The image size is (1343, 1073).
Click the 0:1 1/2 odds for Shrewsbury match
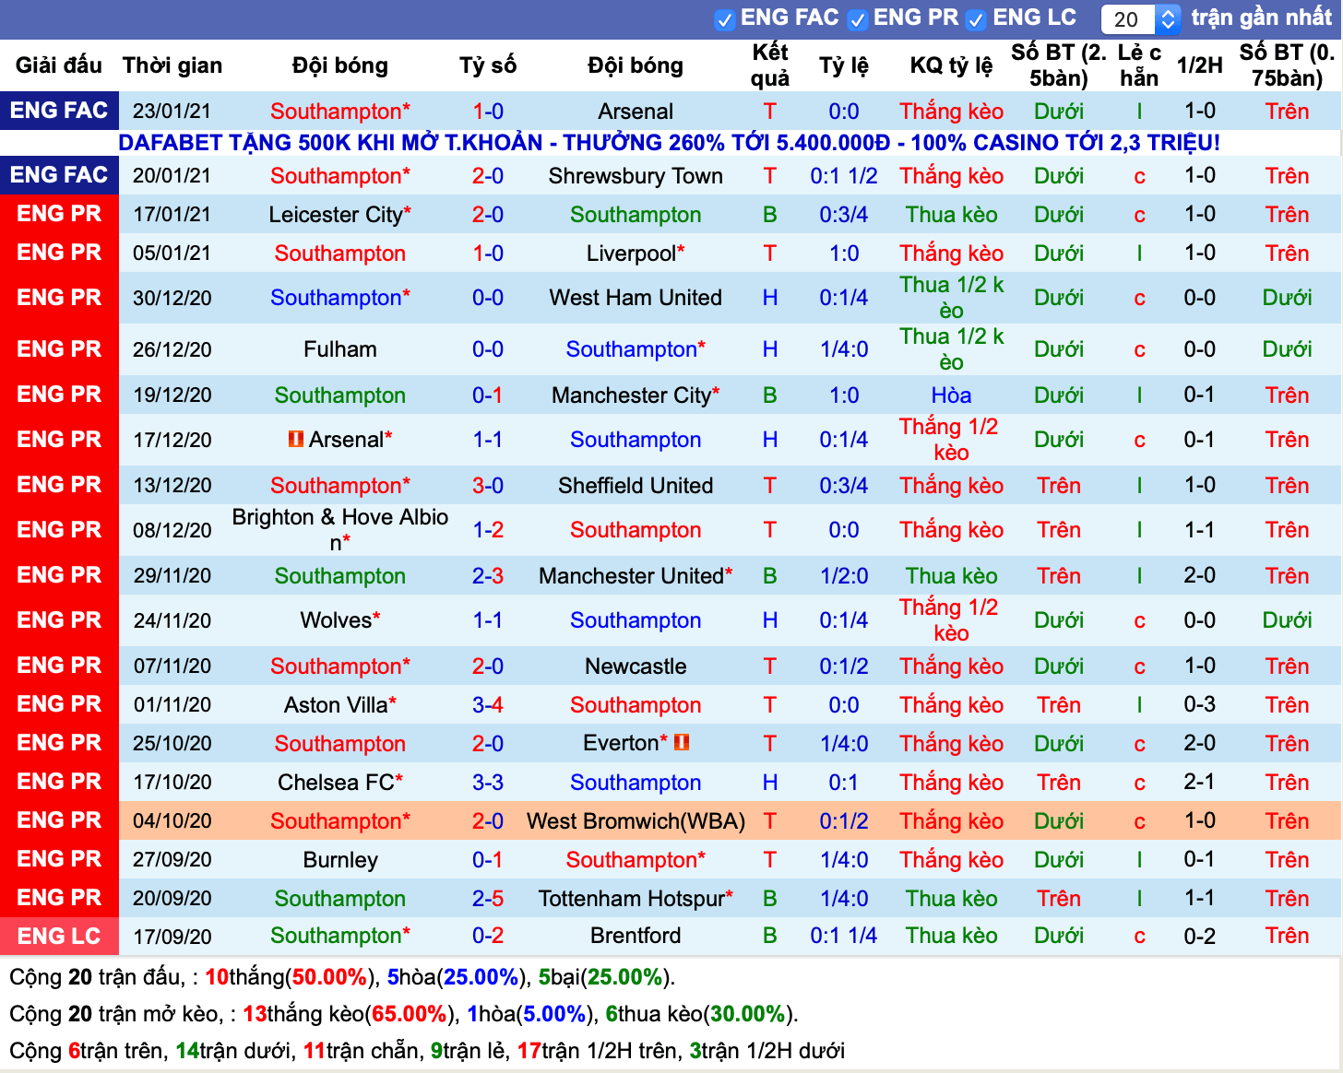[844, 176]
